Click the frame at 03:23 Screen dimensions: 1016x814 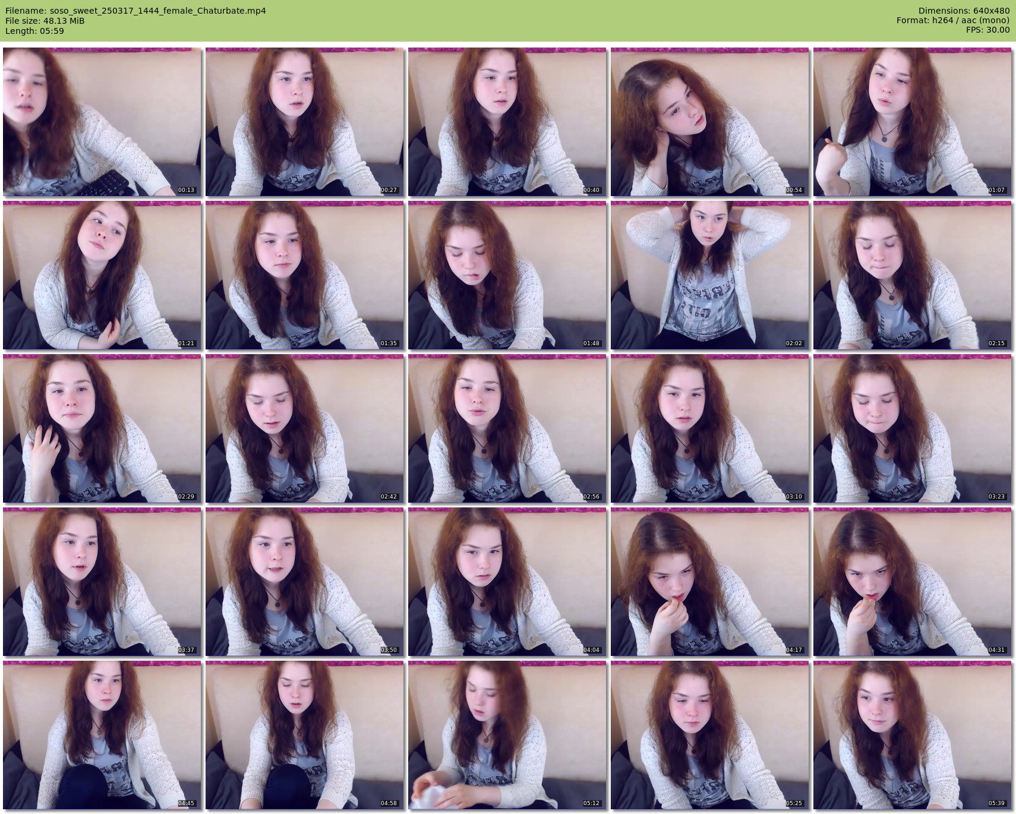coord(913,428)
